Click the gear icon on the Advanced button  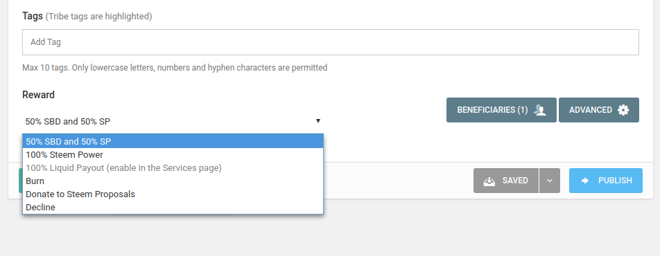(x=623, y=110)
